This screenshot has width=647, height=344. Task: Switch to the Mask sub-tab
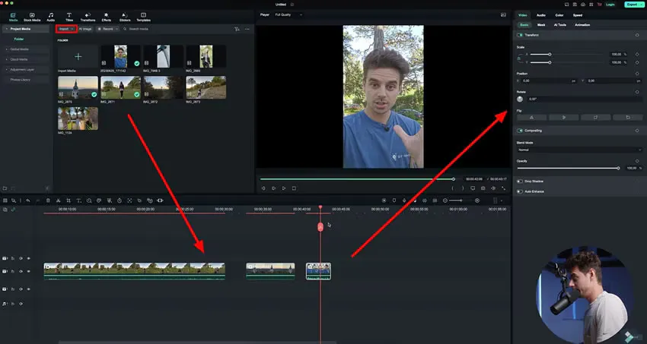(541, 25)
